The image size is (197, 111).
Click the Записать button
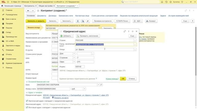[x=53, y=21]
